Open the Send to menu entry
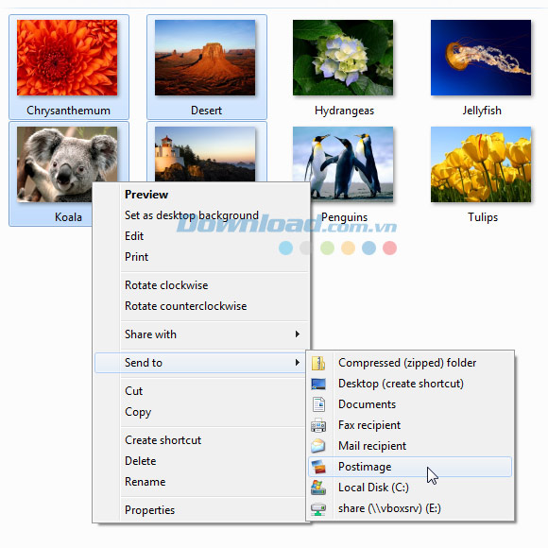 (x=201, y=363)
